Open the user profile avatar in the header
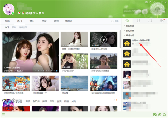 click(x=9, y=9)
